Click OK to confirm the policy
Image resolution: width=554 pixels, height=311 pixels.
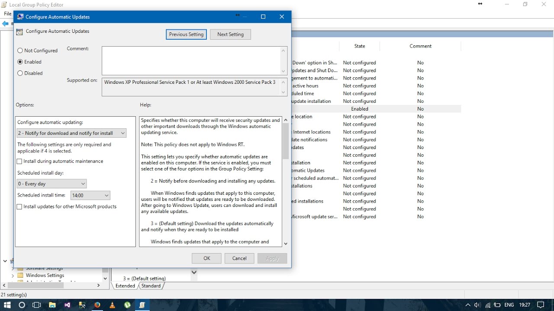point(207,258)
